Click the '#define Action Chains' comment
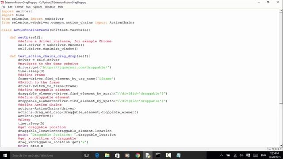283x159 pixels. click(40, 105)
